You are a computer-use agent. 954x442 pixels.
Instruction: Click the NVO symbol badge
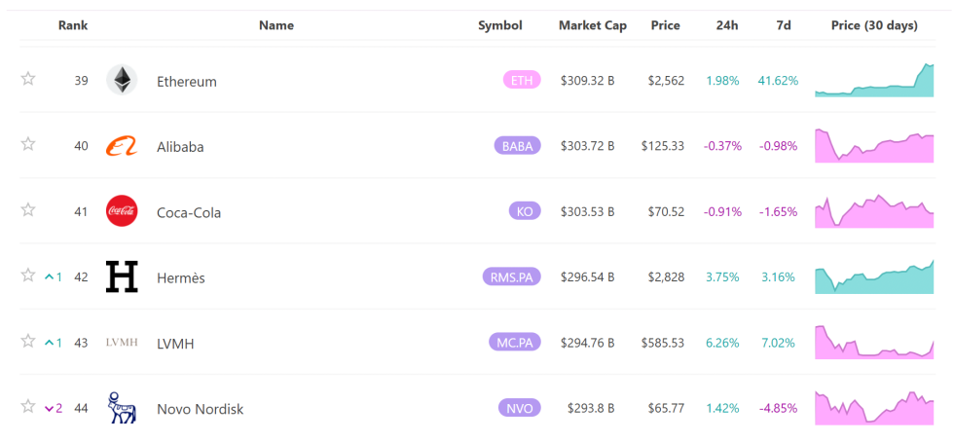[x=519, y=409]
